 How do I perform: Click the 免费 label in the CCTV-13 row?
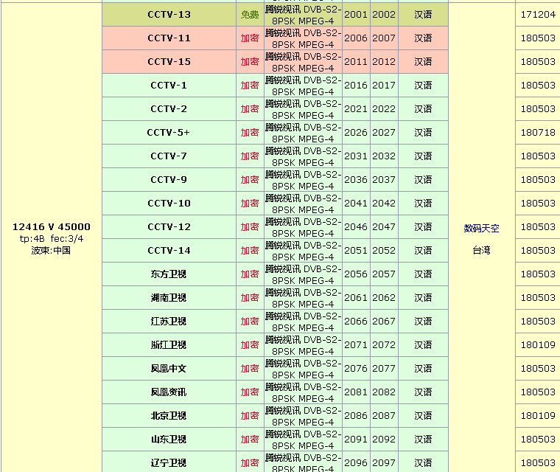coord(250,15)
